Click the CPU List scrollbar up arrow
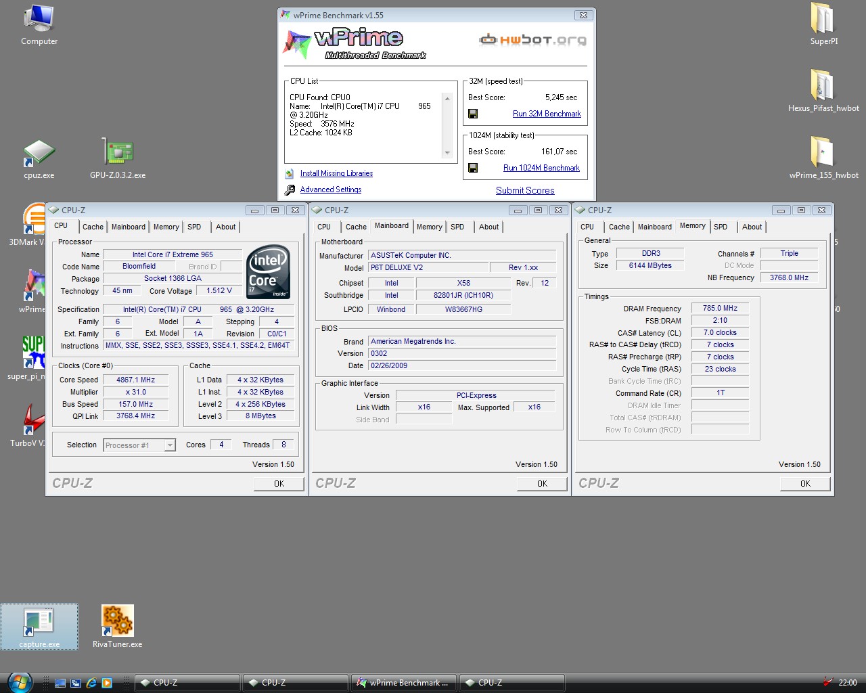The width and height of the screenshot is (866, 693). pos(447,99)
